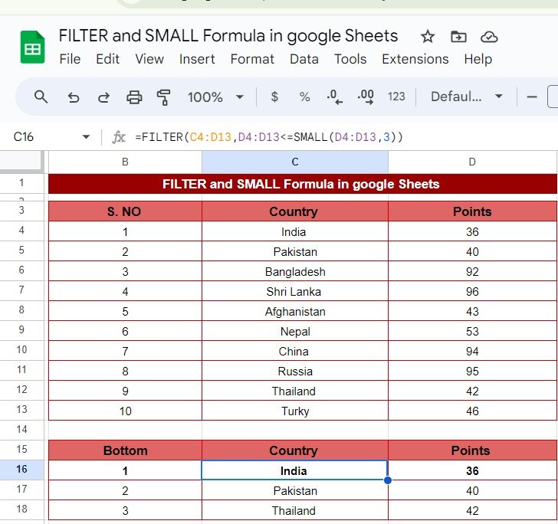Open the File menu
Image resolution: width=558 pixels, height=524 pixels.
70,59
